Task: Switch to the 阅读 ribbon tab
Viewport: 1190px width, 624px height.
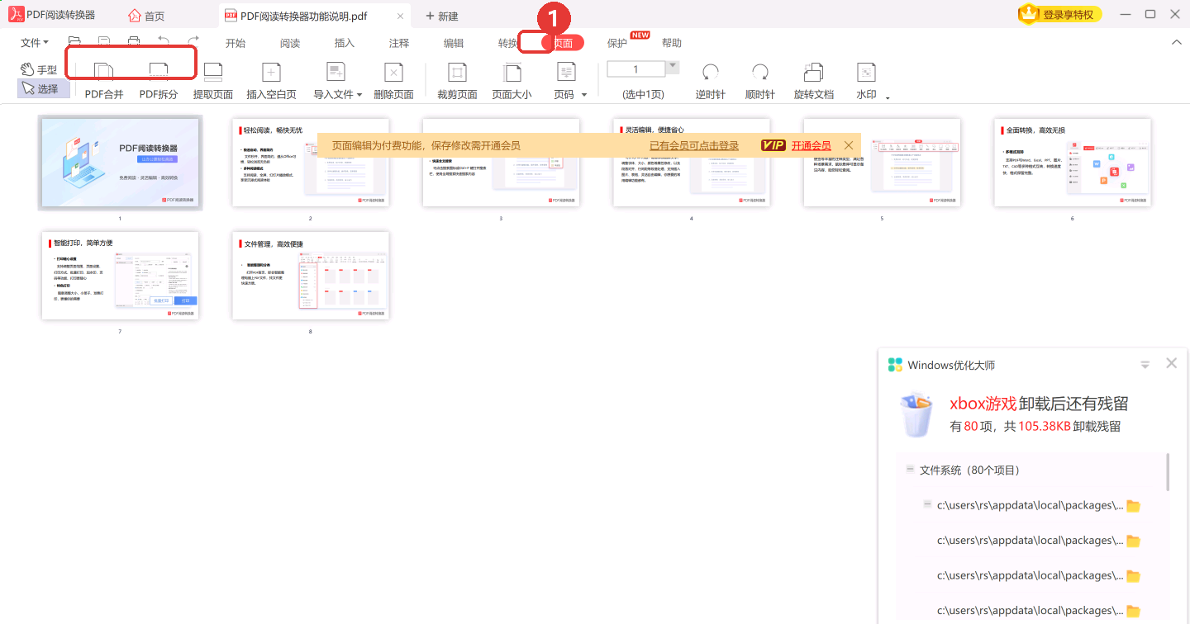Action: (290, 43)
